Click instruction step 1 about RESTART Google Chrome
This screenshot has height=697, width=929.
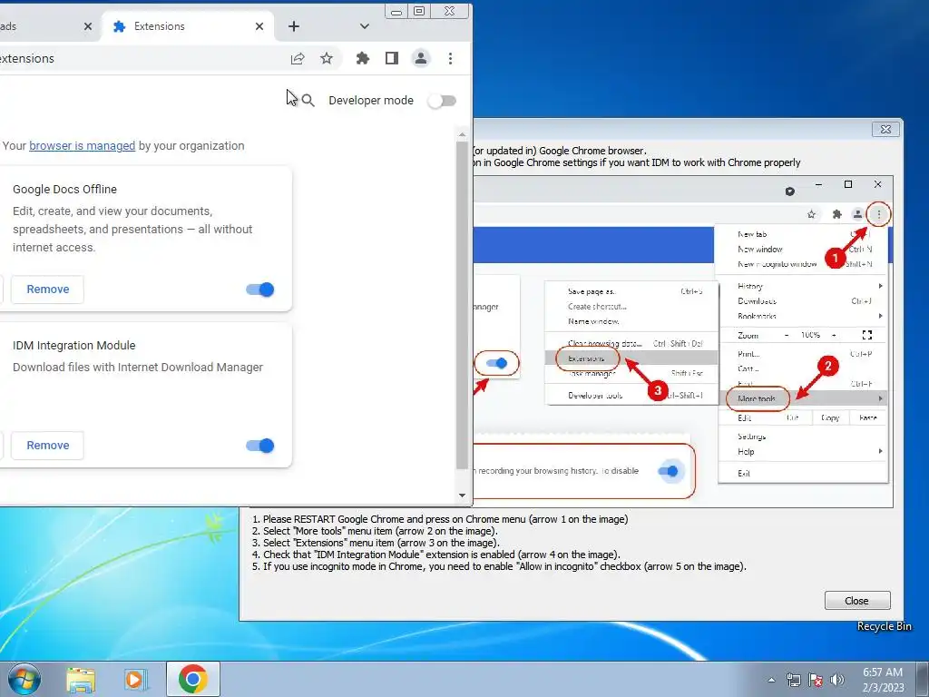(x=440, y=519)
